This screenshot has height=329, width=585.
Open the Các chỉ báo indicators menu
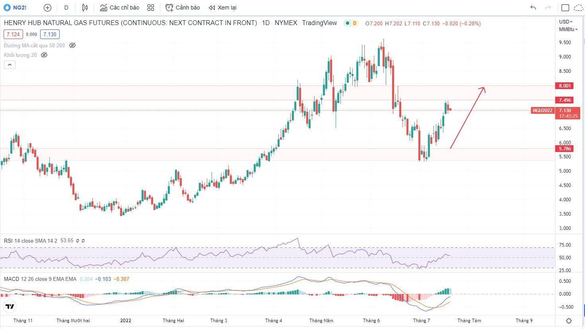[119, 8]
